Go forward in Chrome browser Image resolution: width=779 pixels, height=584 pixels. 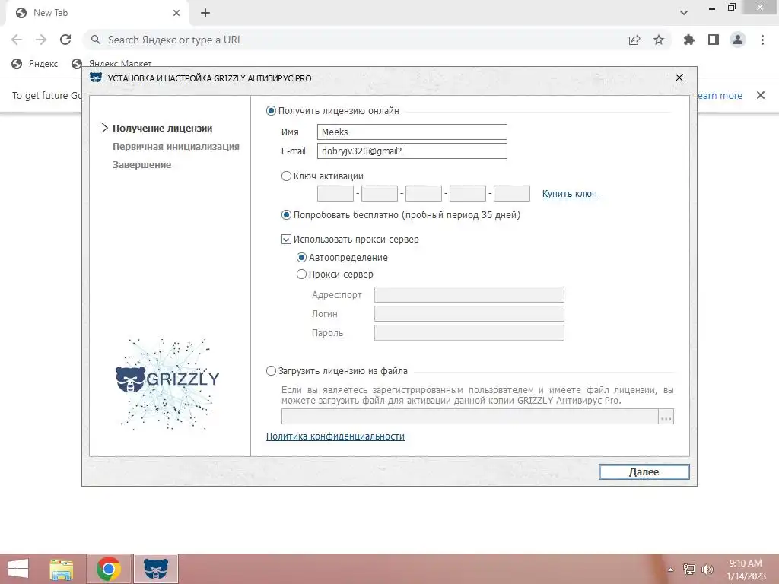(x=41, y=40)
